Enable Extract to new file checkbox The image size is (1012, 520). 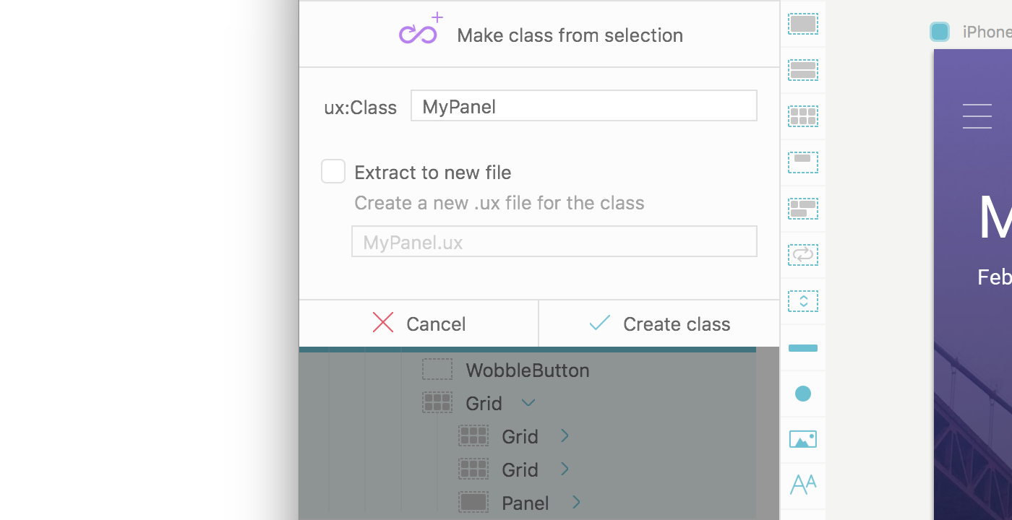click(x=333, y=172)
